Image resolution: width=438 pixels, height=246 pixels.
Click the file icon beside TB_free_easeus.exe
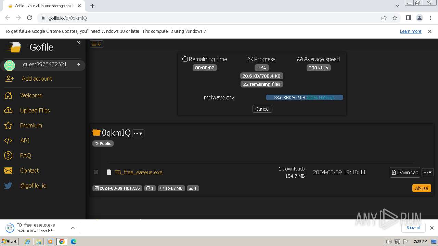pos(109,172)
